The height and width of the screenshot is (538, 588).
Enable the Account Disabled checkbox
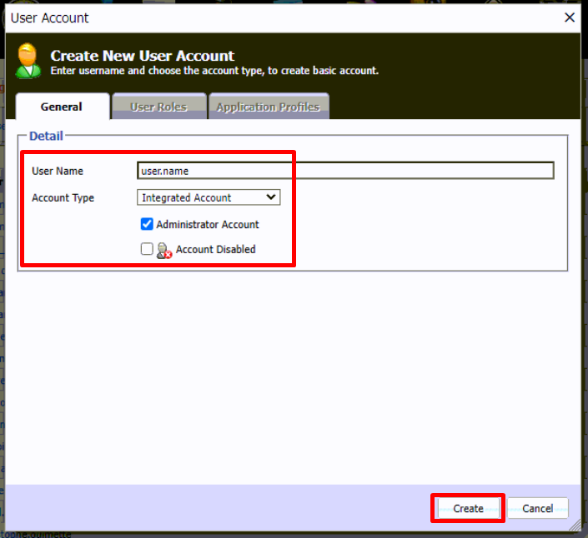coord(147,249)
